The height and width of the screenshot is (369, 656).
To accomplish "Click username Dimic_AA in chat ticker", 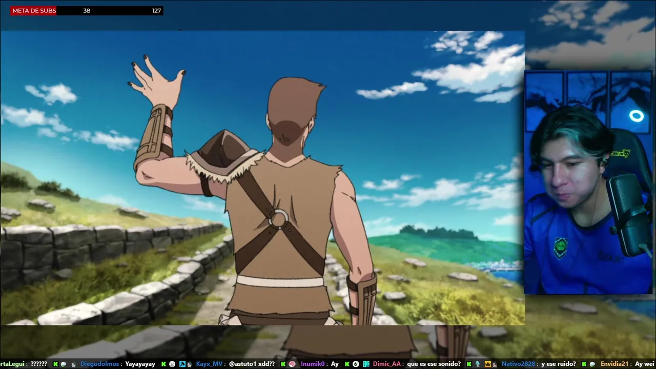I will (387, 364).
